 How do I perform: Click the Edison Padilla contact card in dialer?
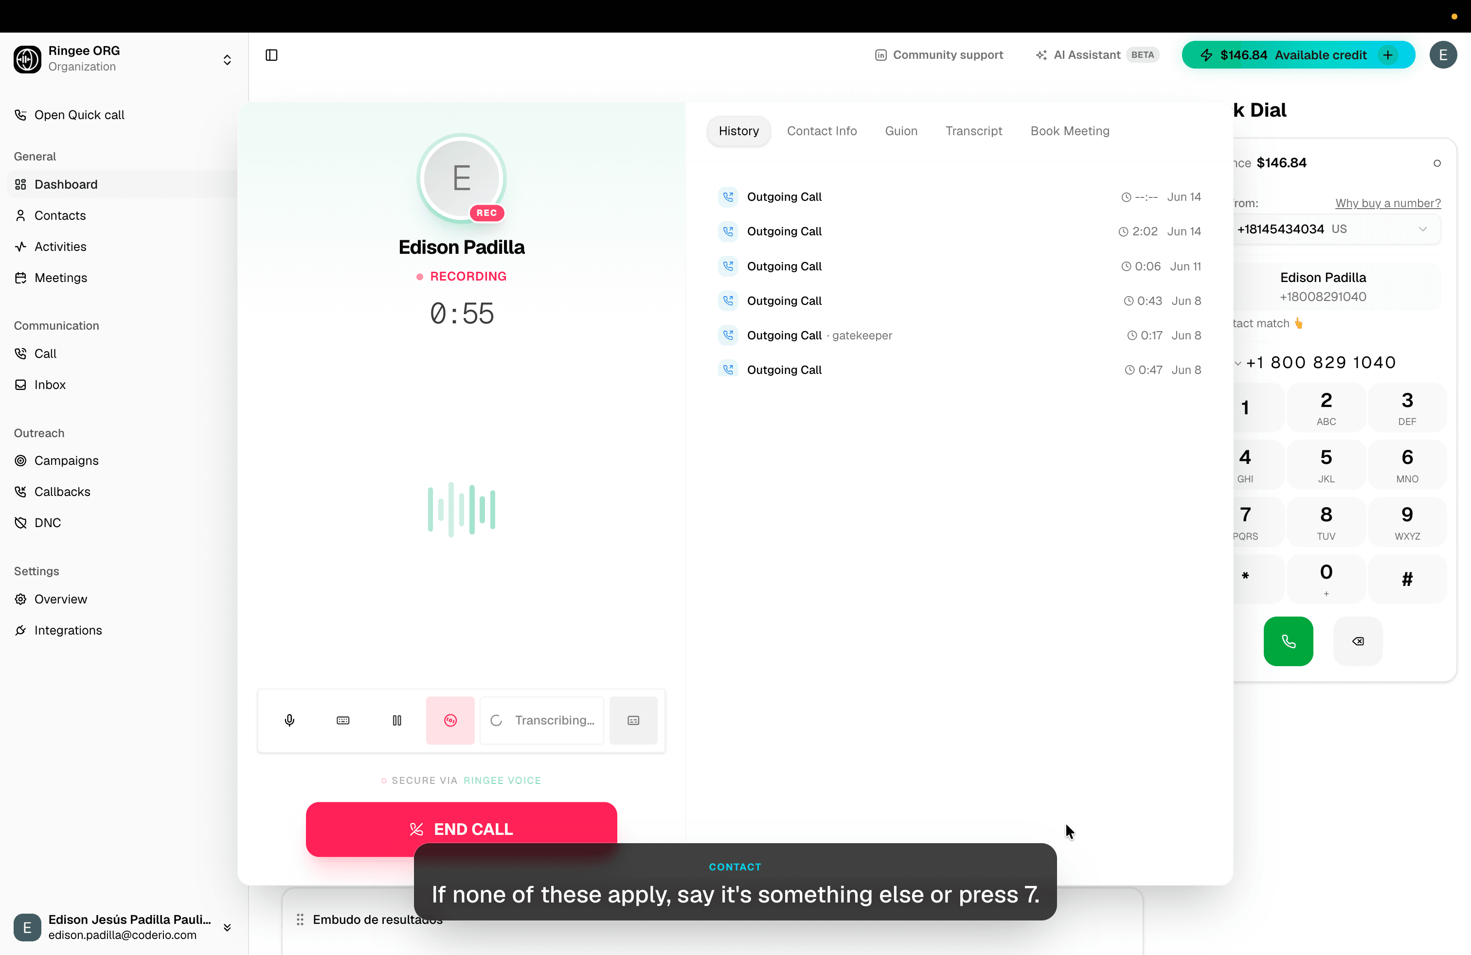(x=1337, y=287)
